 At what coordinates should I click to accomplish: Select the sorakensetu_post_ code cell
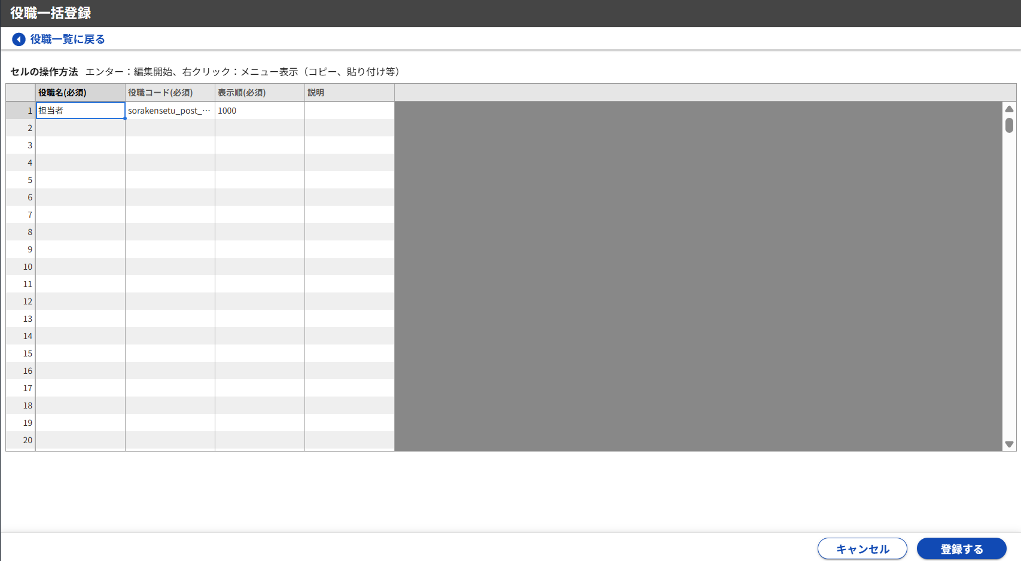pos(170,111)
